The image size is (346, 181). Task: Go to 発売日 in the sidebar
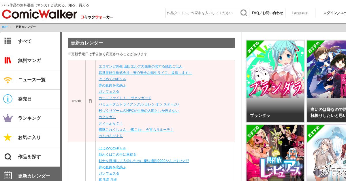click(x=30, y=99)
